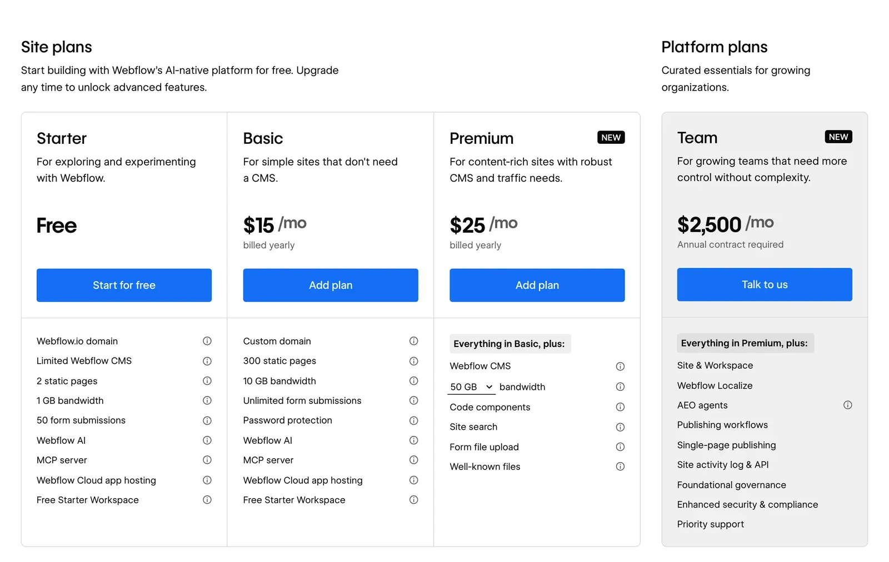Open info icon for 300 static pages
The height and width of the screenshot is (562, 889).
click(414, 361)
